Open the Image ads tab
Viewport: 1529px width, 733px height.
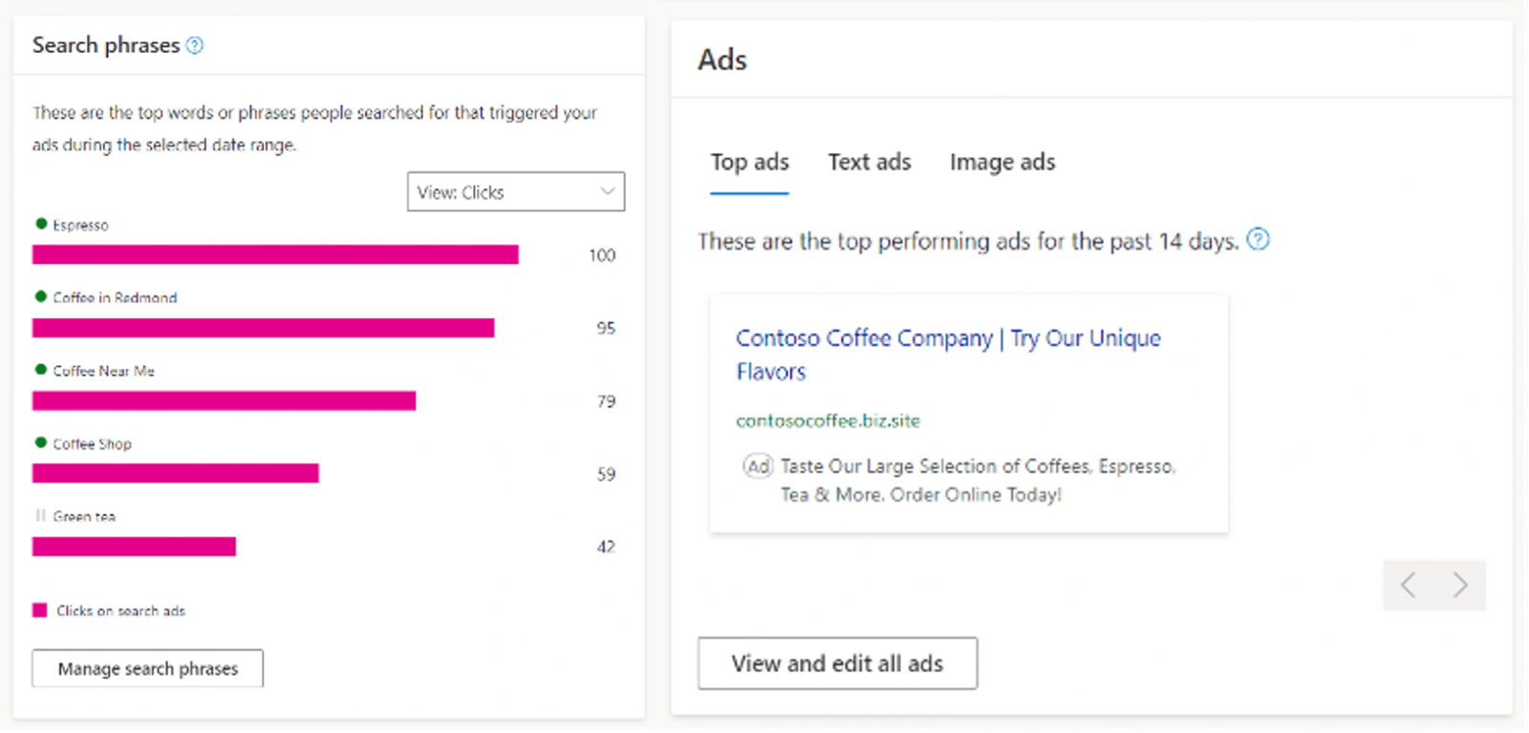(x=1002, y=162)
